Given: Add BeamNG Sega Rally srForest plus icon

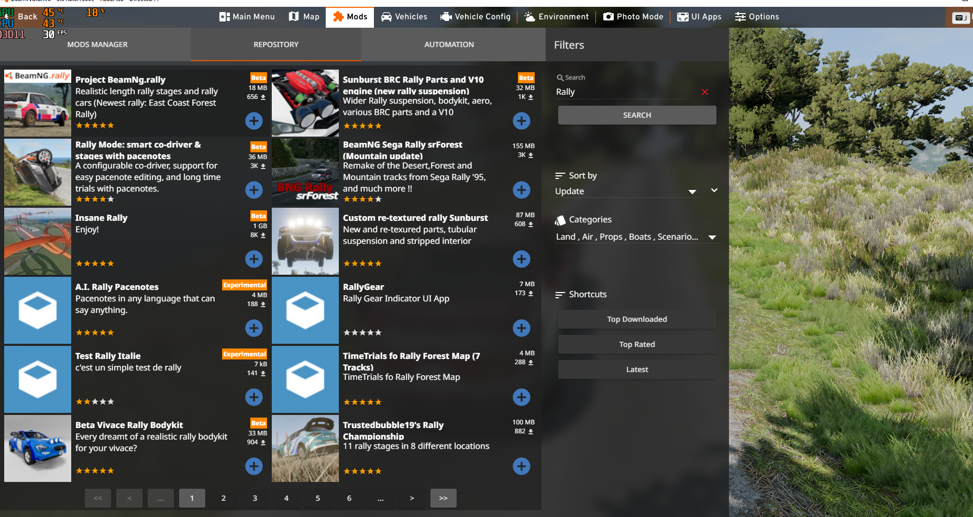Looking at the screenshot, I should point(522,190).
